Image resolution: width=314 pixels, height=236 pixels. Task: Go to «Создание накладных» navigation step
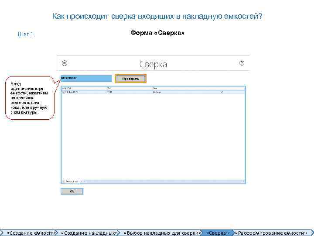point(89,233)
